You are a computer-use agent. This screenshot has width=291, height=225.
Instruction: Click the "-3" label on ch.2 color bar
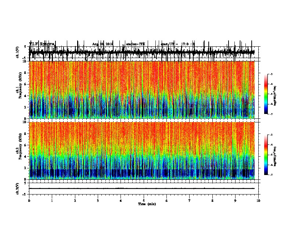[271, 135]
